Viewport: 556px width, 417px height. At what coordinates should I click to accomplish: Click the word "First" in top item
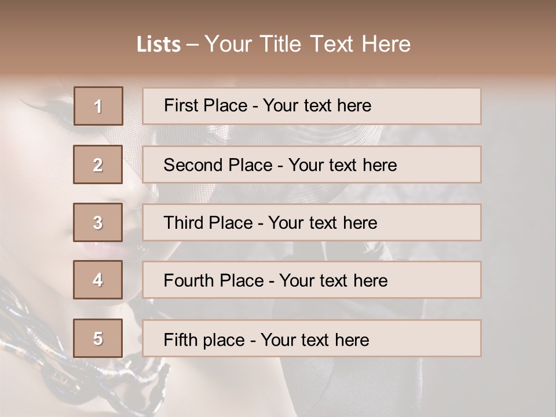[x=181, y=105]
